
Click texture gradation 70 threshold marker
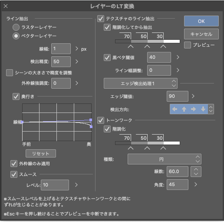click(x=131, y=47)
